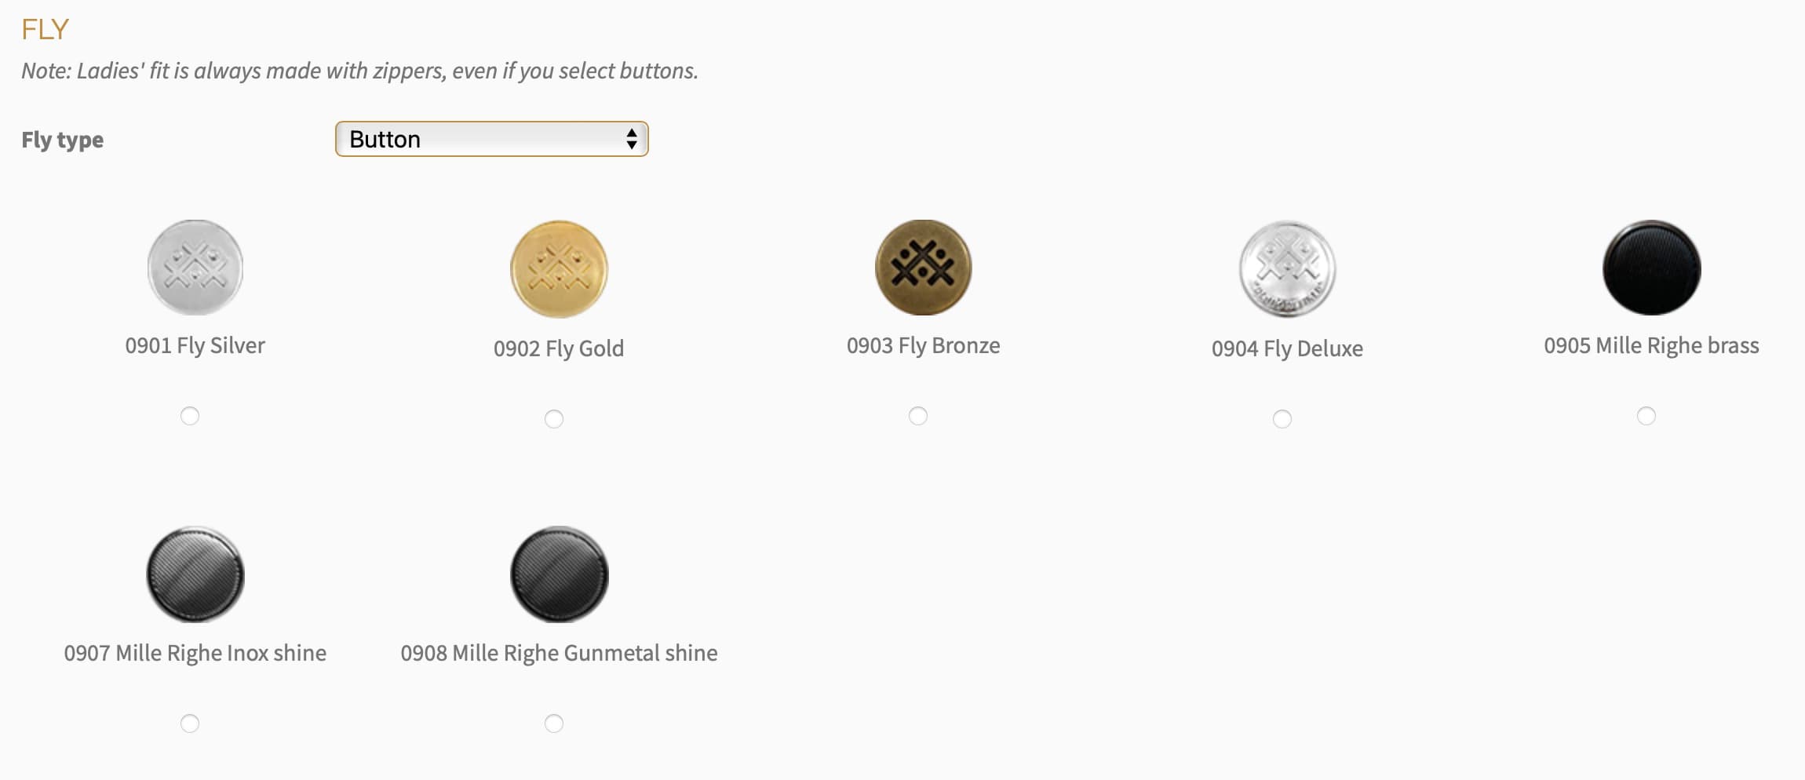This screenshot has height=780, width=1805.
Task: Pick the 0905 Mille Righe brass radio button
Action: (1646, 416)
